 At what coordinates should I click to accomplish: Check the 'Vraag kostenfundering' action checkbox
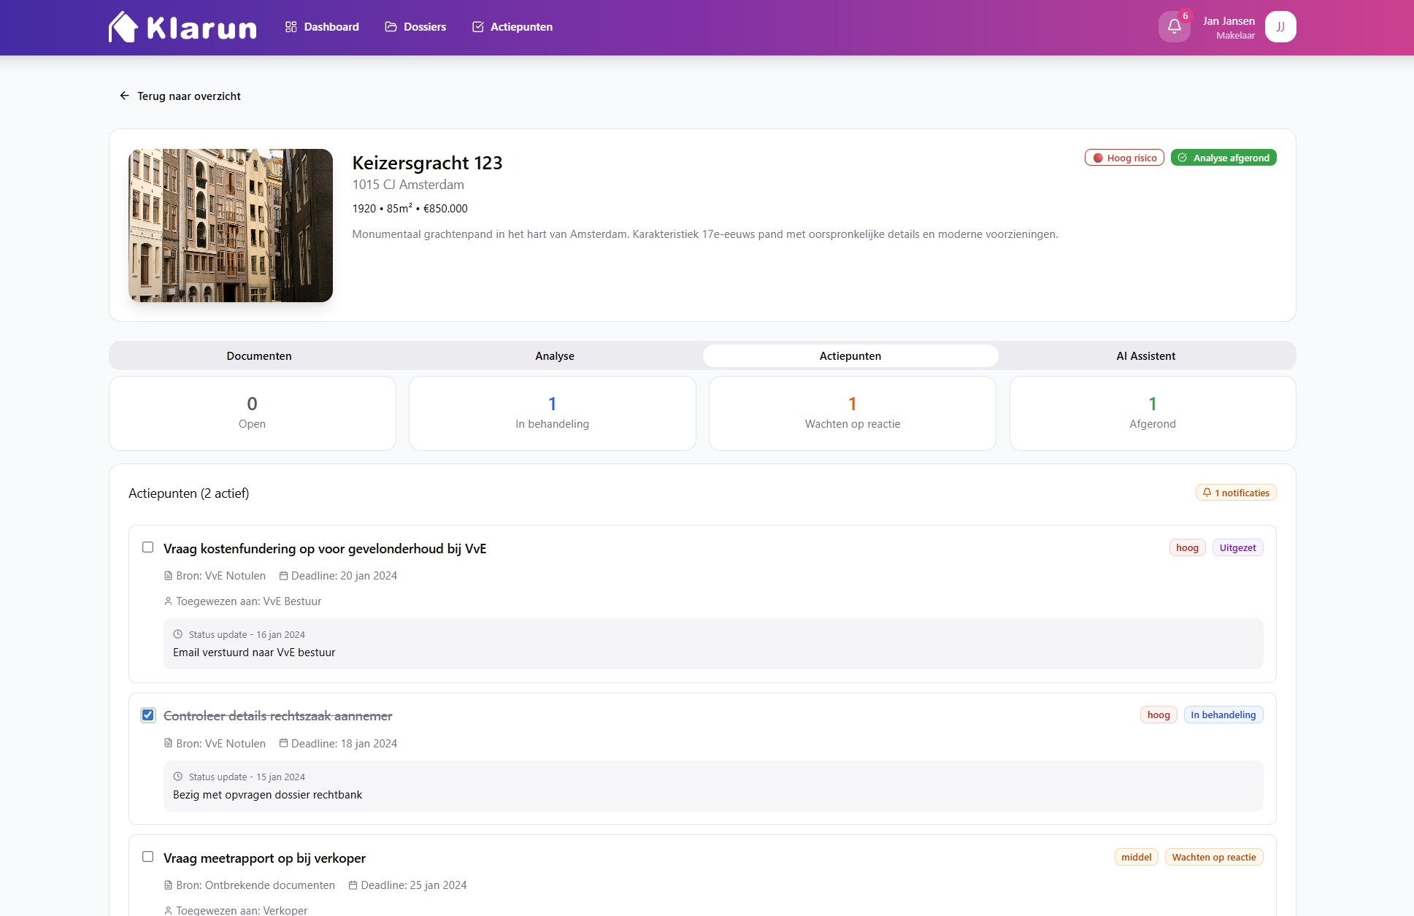[147, 547]
